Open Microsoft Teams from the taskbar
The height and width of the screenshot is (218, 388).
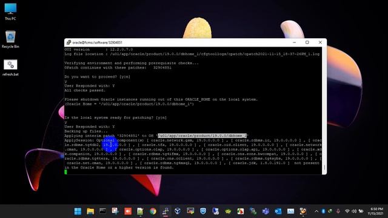coord(266,211)
